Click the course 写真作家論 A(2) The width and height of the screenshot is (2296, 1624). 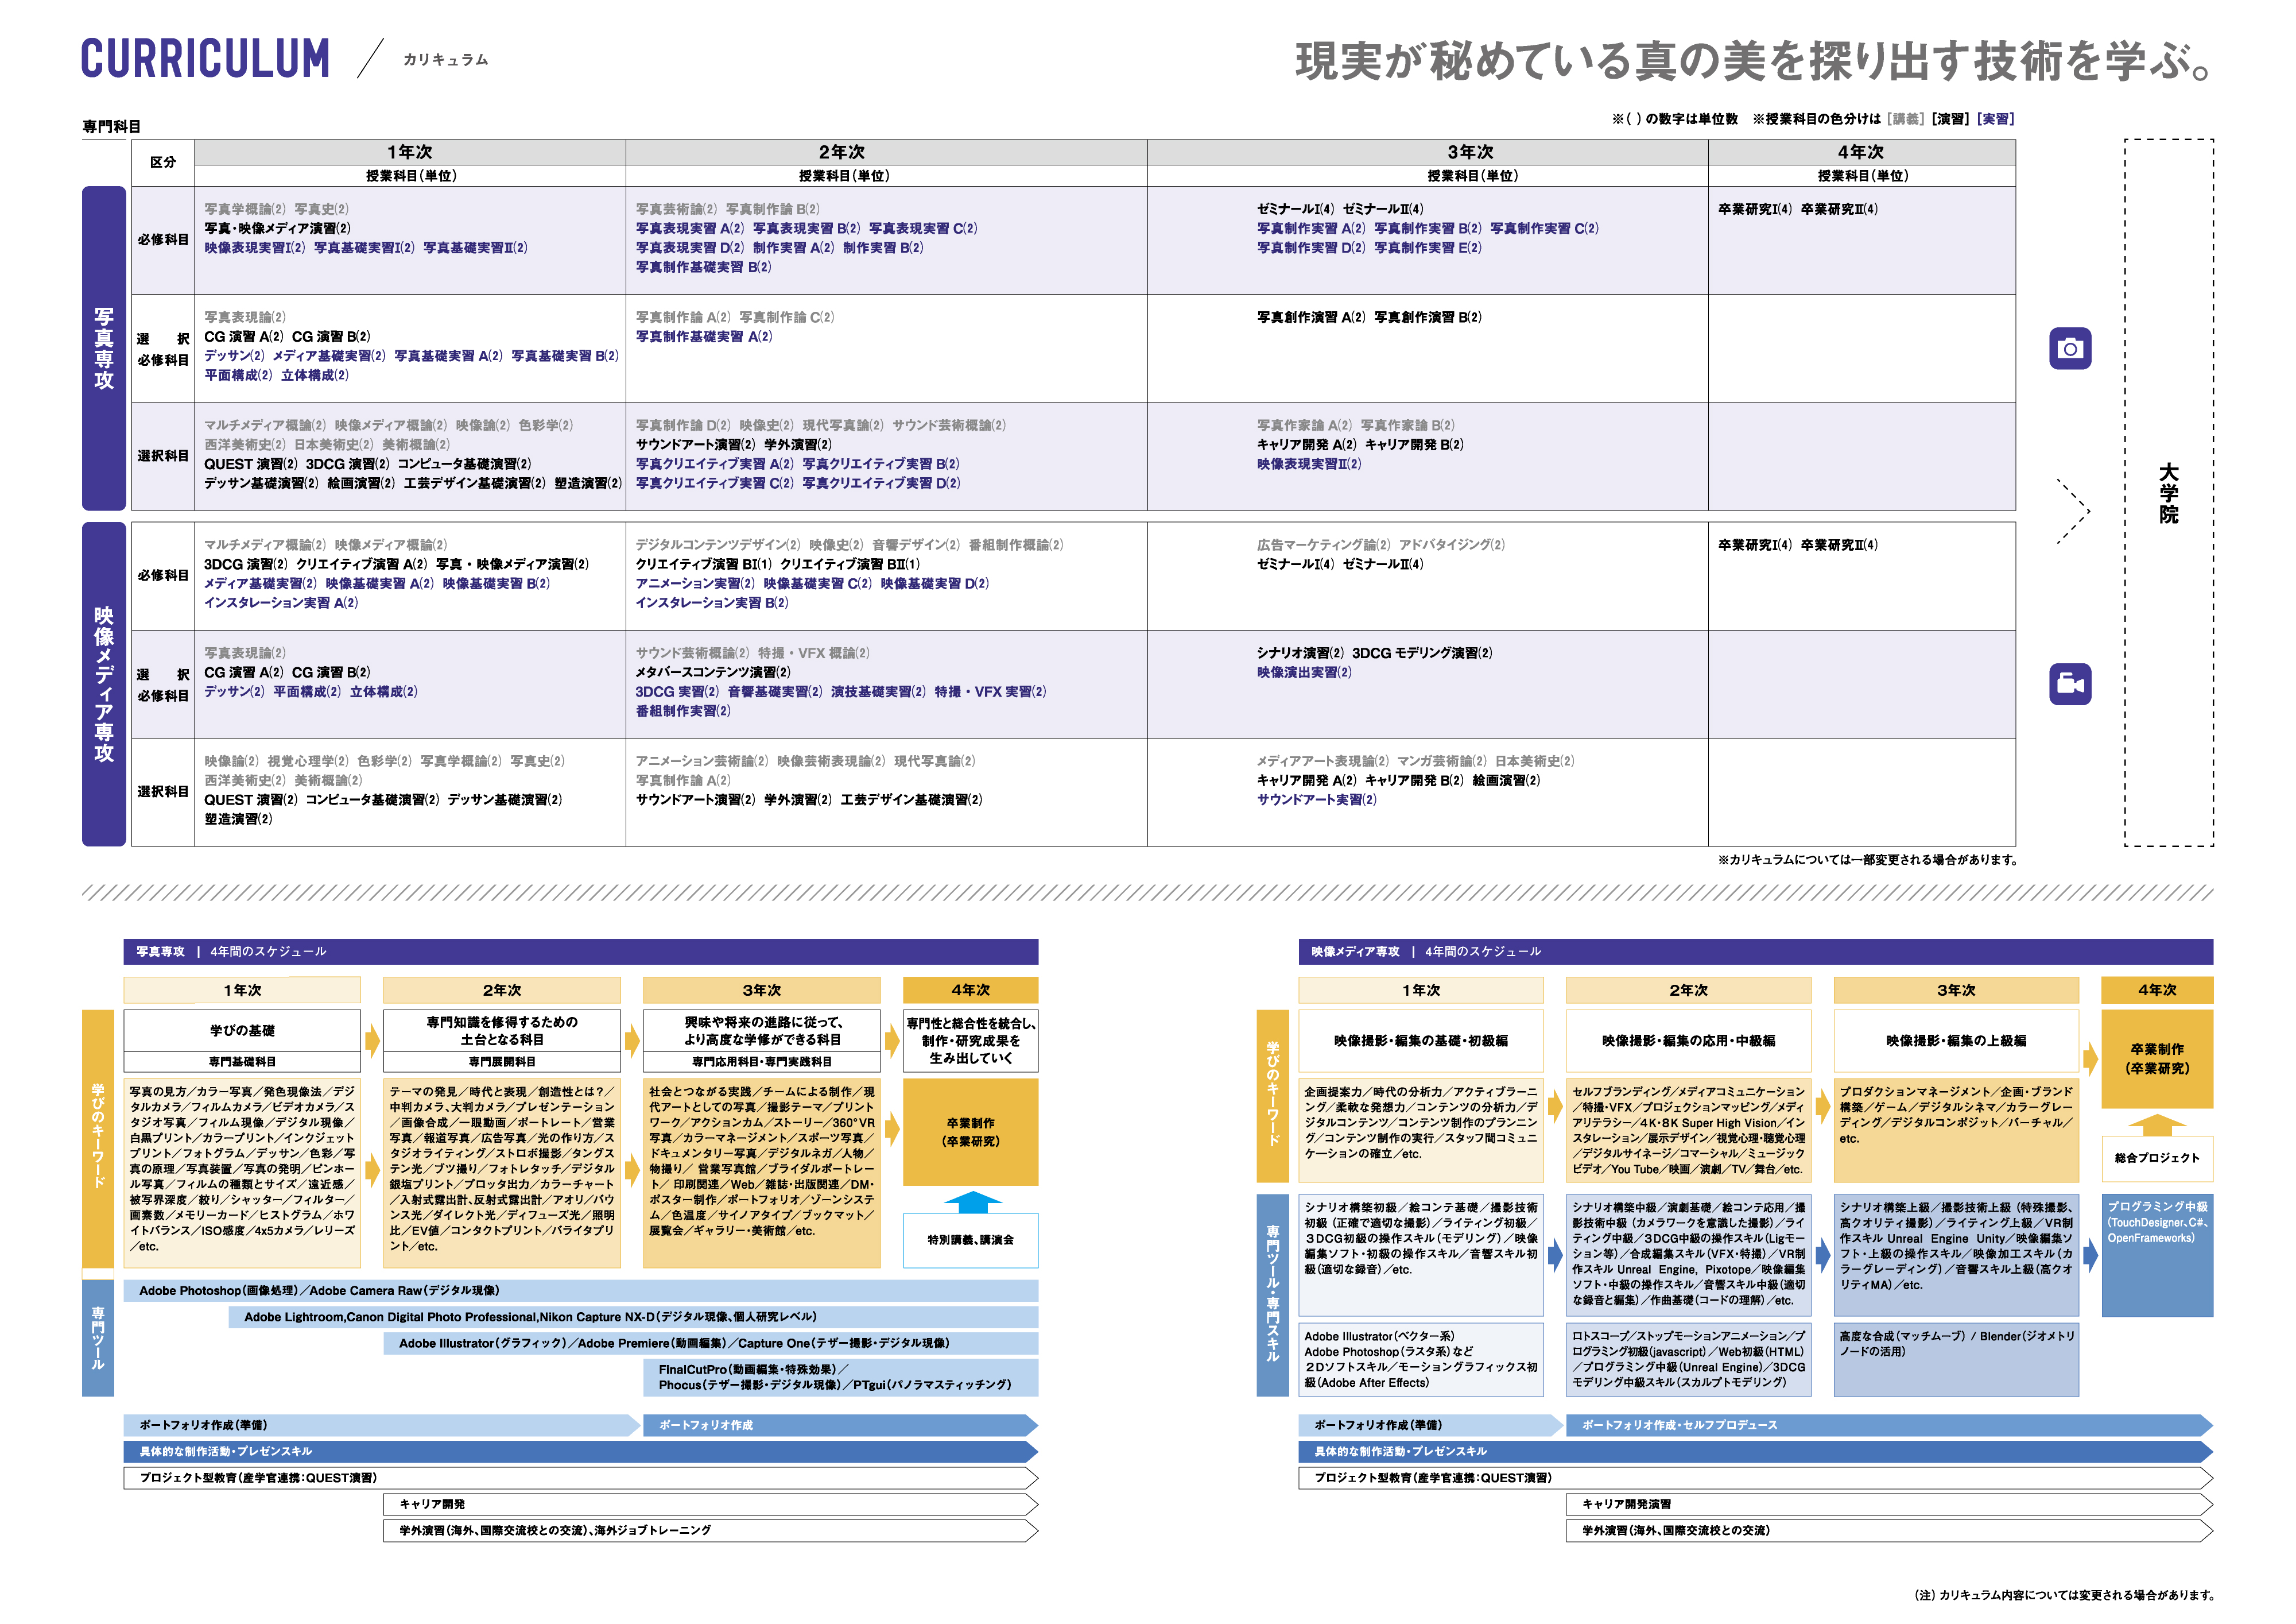click(1304, 426)
